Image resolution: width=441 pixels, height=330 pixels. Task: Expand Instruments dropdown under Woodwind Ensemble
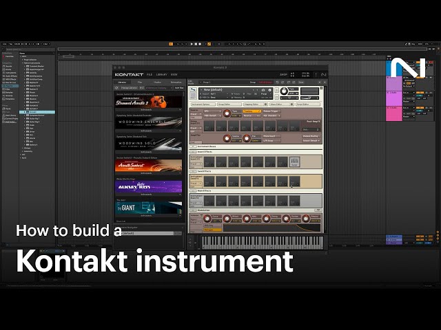149,131
